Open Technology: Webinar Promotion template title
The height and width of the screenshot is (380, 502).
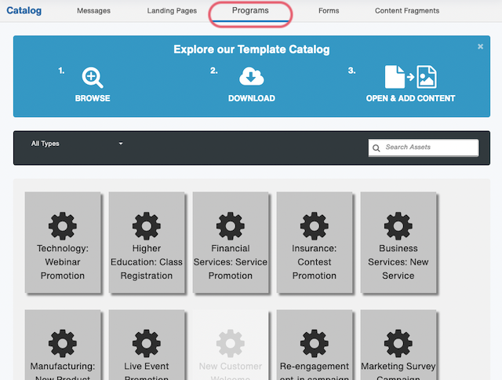click(63, 262)
